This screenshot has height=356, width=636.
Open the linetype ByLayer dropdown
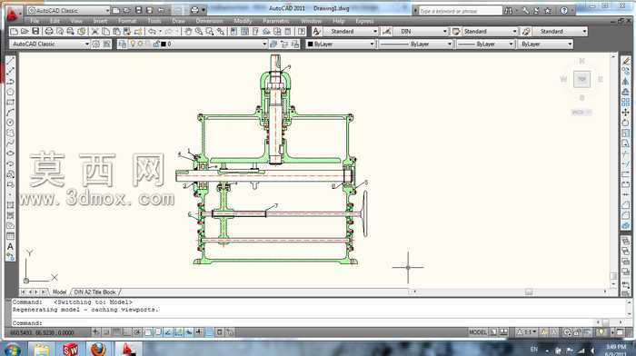pos(450,44)
